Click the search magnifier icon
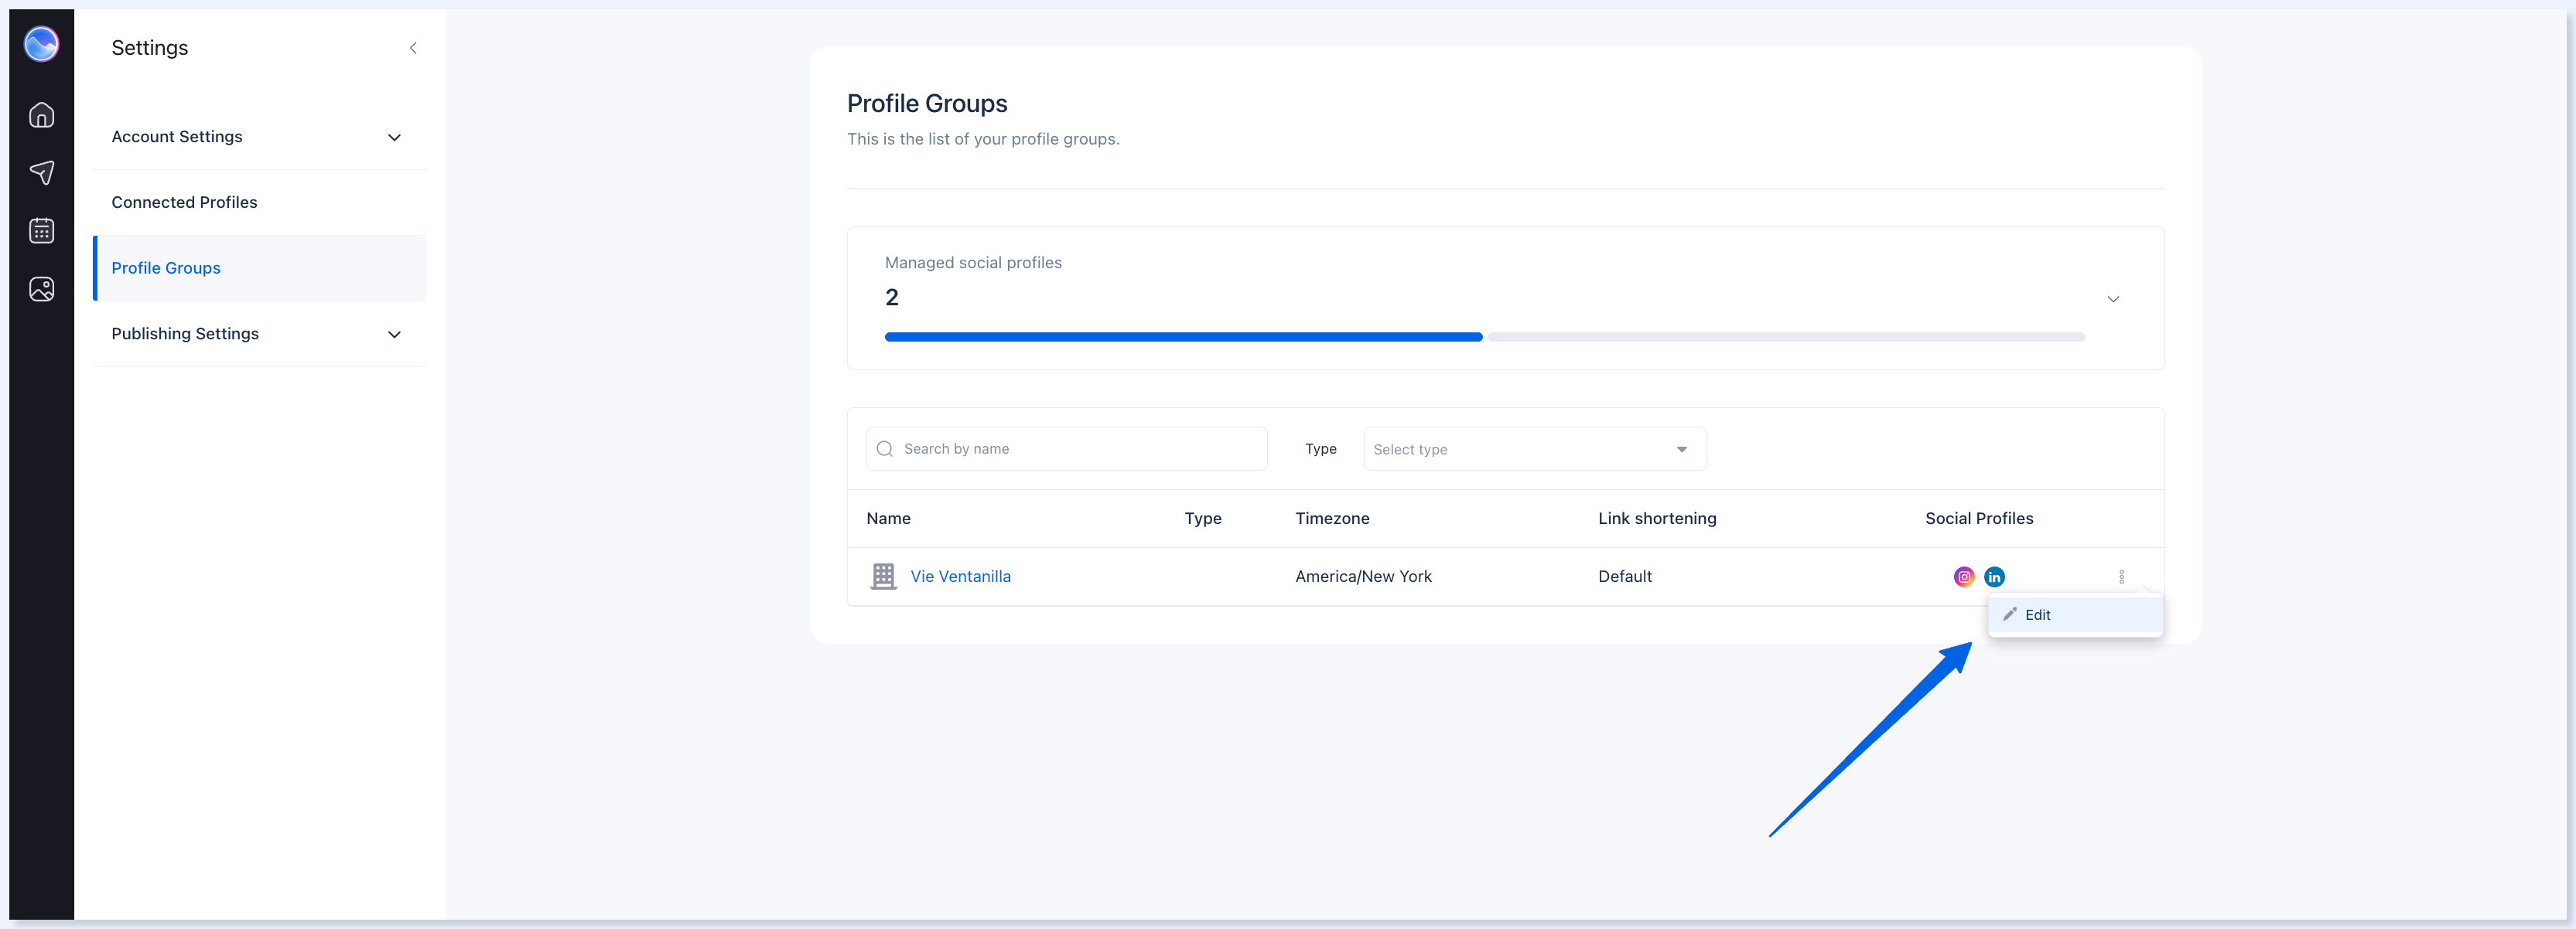Viewport: 2576px width, 929px height. click(x=884, y=448)
